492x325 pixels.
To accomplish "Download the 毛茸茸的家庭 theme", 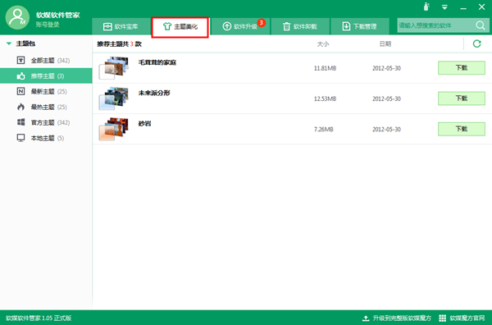I will 461,68.
